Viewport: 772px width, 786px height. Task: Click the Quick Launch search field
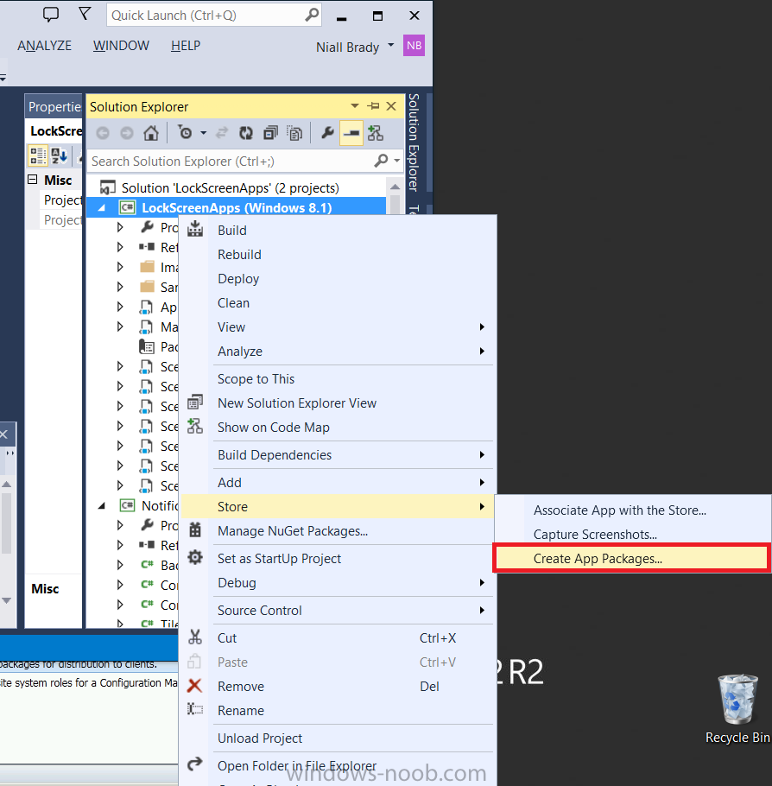click(214, 15)
